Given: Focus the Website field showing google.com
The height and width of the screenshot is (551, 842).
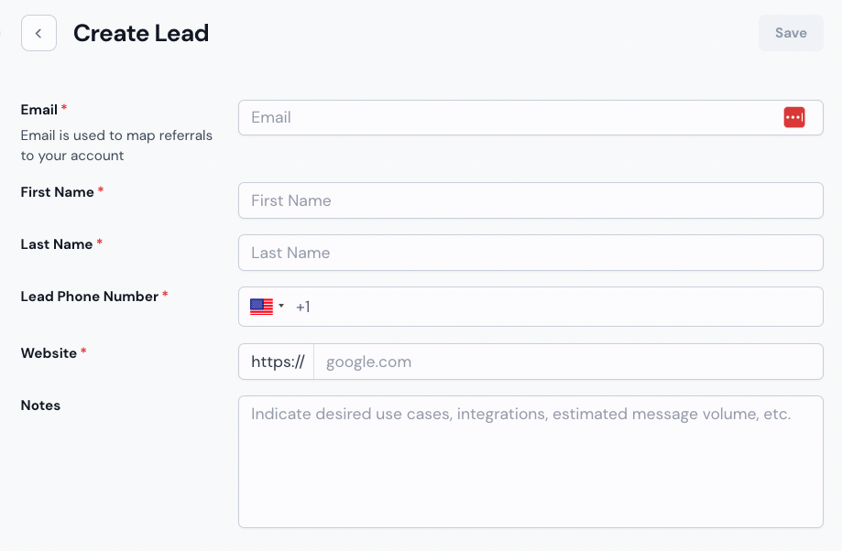Looking at the screenshot, I should tap(568, 362).
